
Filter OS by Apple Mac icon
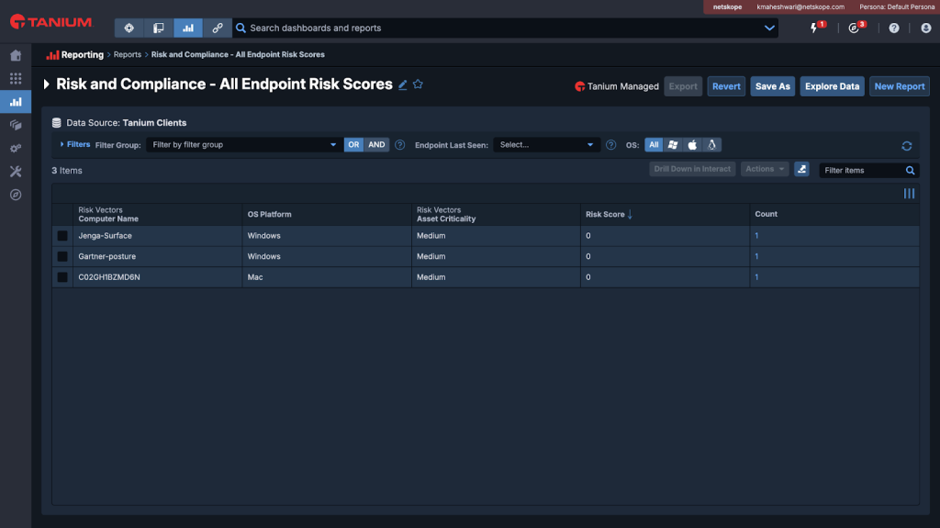[692, 144]
